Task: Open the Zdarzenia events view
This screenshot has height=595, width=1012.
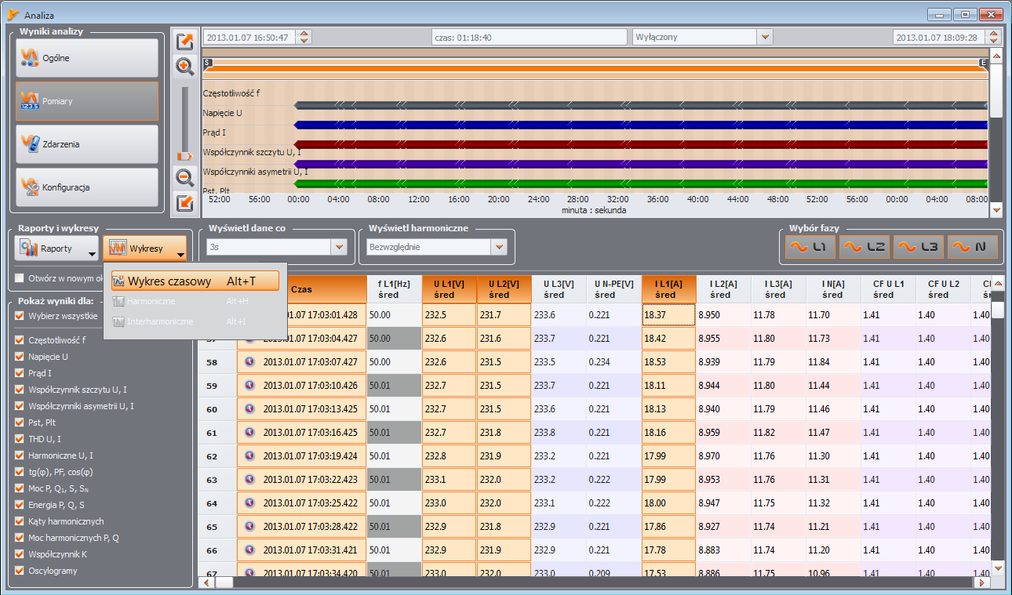Action: tap(87, 144)
